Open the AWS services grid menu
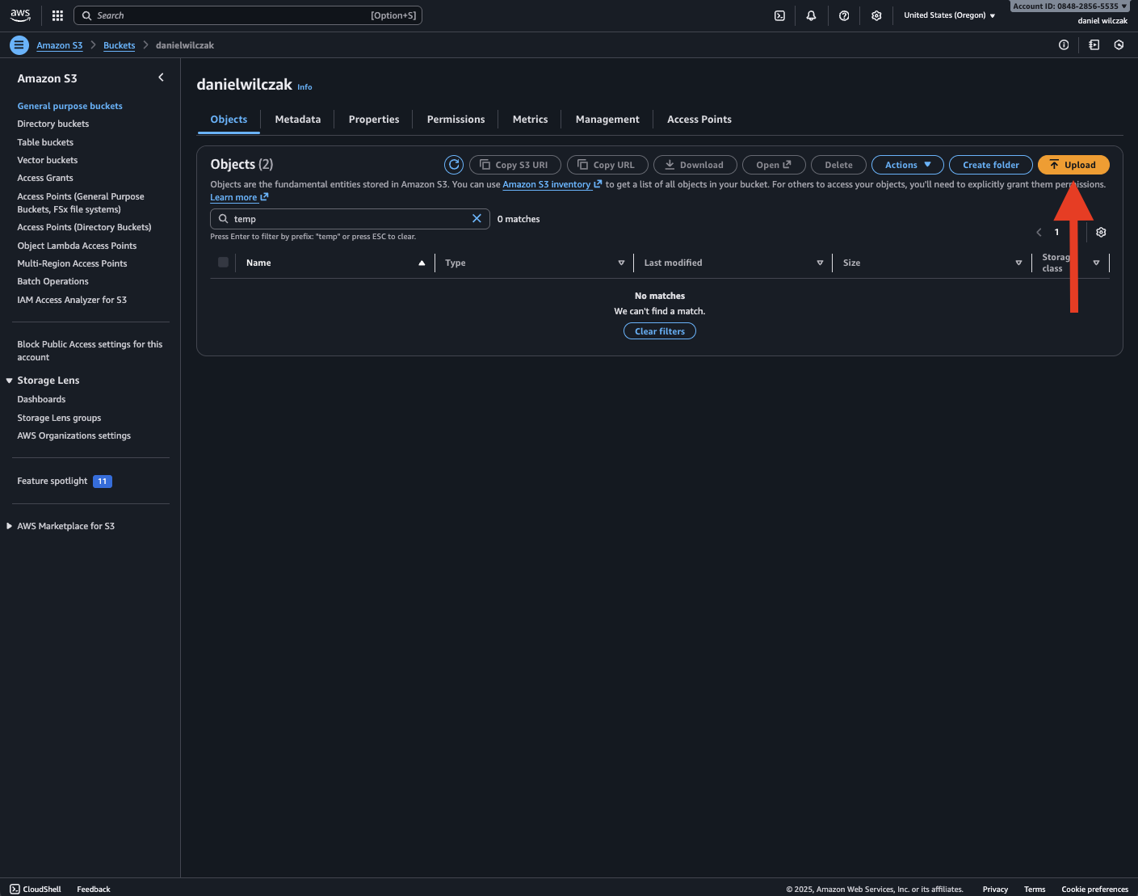 [x=57, y=15]
